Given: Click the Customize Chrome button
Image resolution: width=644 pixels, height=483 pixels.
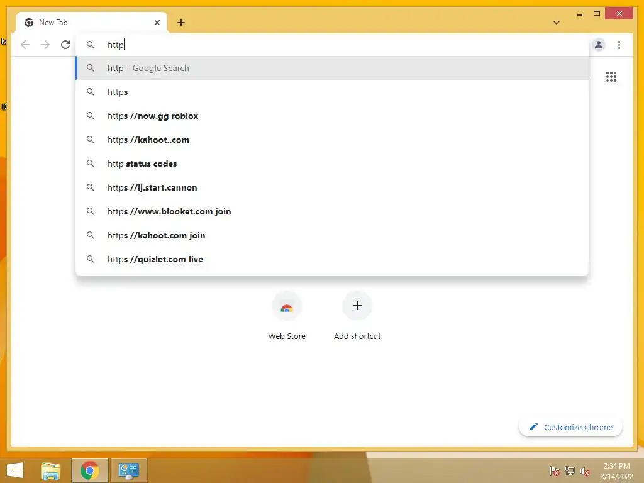Looking at the screenshot, I should point(570,427).
